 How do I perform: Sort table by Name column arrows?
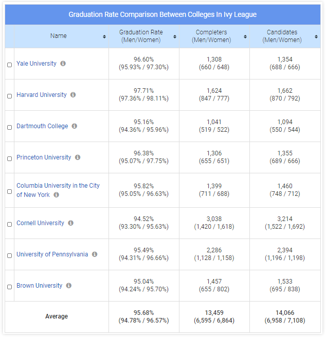click(104, 36)
